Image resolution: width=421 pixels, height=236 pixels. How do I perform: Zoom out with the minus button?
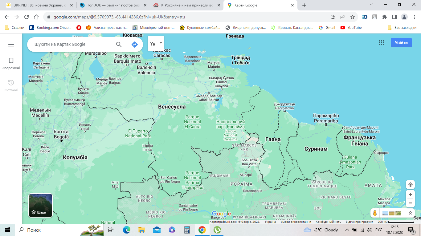pyautogui.click(x=410, y=203)
